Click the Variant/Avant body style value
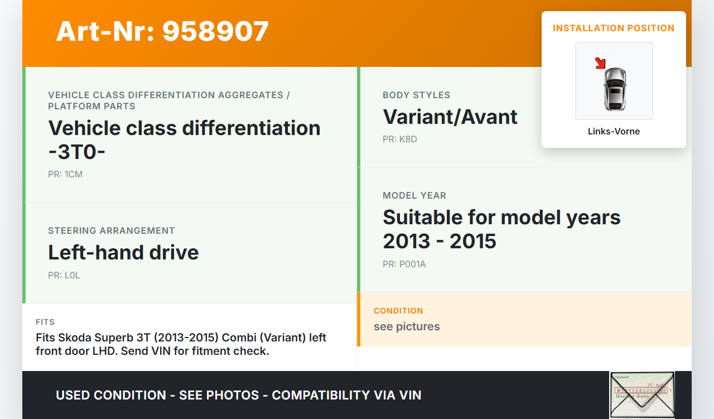This screenshot has height=419, width=714. 450,117
